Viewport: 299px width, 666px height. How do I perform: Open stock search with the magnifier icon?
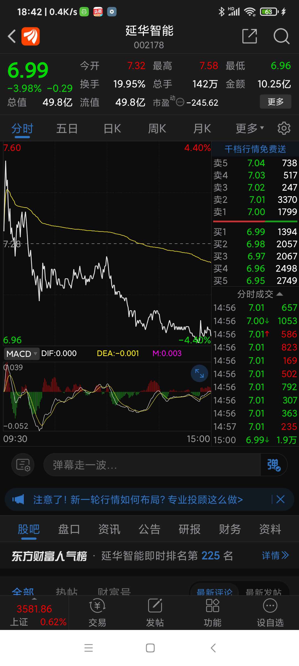click(x=281, y=36)
